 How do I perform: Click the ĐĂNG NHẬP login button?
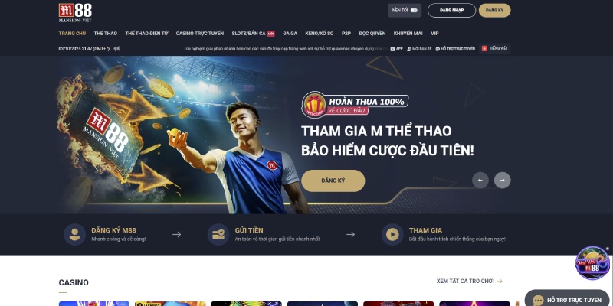(451, 11)
